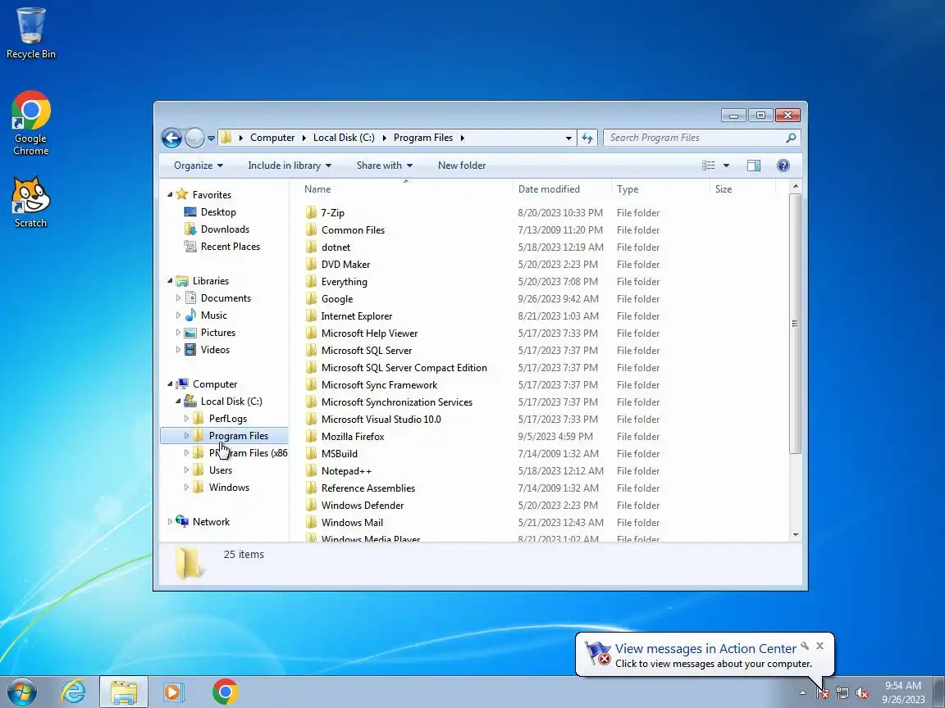Select the dotnet folder icon
Viewport: 945px width, 708px height.
coord(311,247)
